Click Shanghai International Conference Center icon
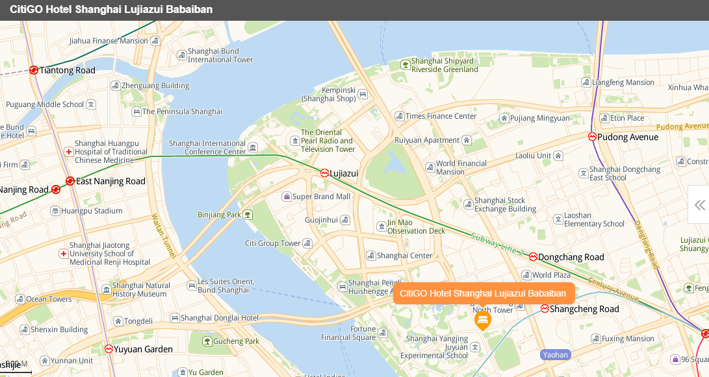Image resolution: width=709 pixels, height=377 pixels. click(x=253, y=148)
